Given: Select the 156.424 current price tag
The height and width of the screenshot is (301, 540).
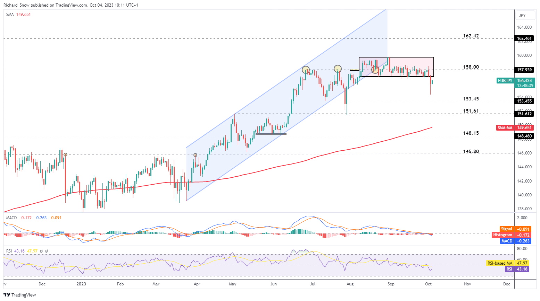Looking at the screenshot, I should (x=524, y=81).
